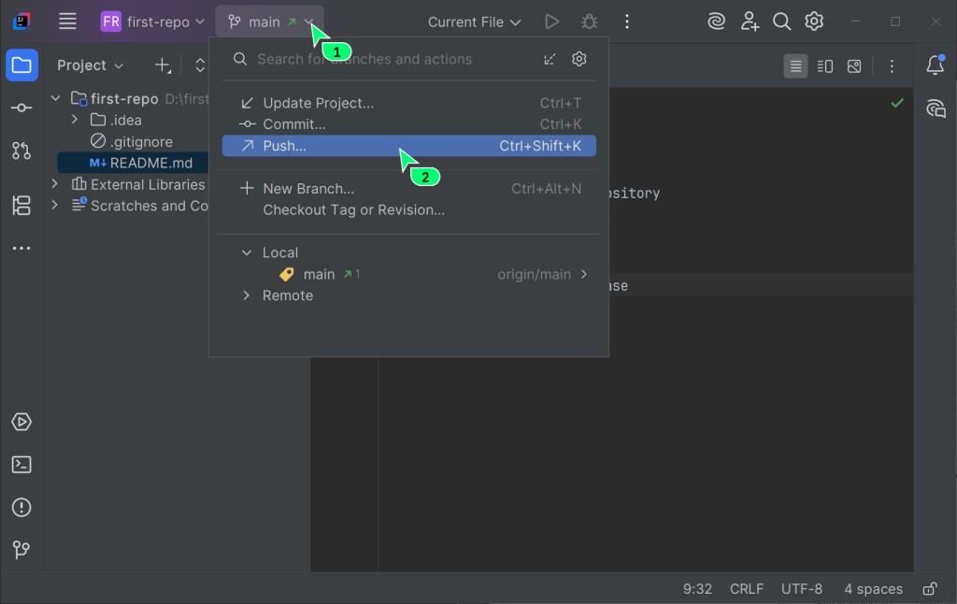Choose New Branch... menu item
Screen dimensions: 957x604
[409, 189]
